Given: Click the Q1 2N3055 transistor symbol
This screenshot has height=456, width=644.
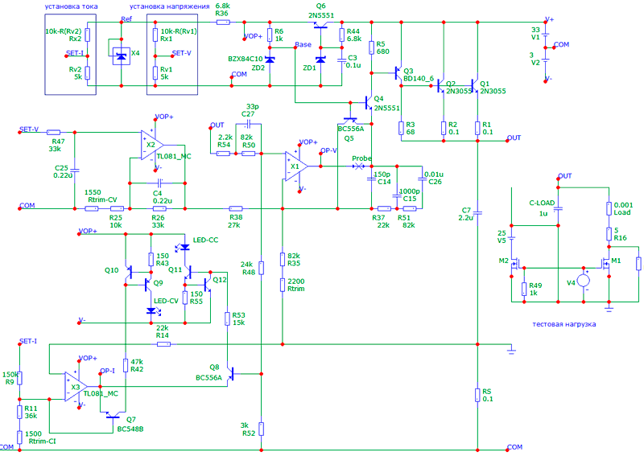Looking at the screenshot, I should 475,86.
